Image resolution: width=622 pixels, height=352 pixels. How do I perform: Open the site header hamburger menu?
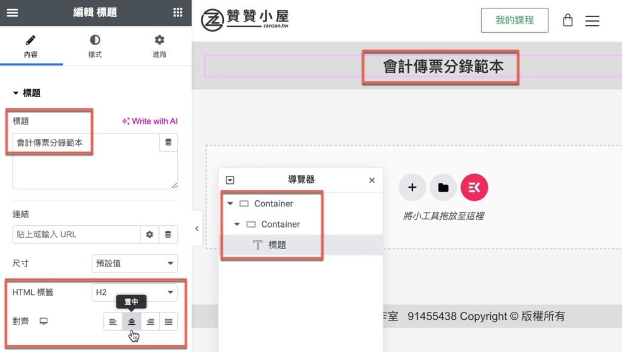pos(592,21)
